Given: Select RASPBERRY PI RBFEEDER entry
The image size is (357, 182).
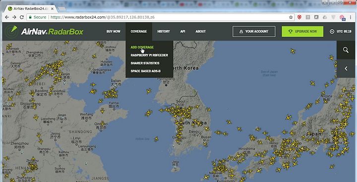Looking at the screenshot, I should tap(149, 55).
